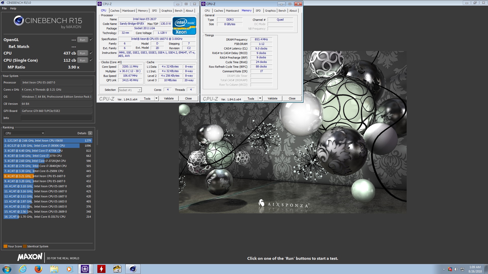The height and width of the screenshot is (274, 488).
Task: Open the network connection tray icon
Action: (x=462, y=269)
